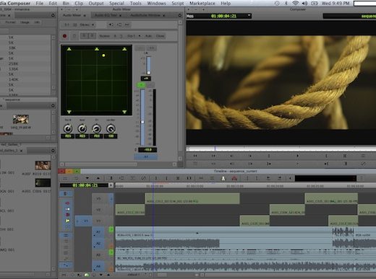Open the sequence bin fast menu

[x=53, y=105]
